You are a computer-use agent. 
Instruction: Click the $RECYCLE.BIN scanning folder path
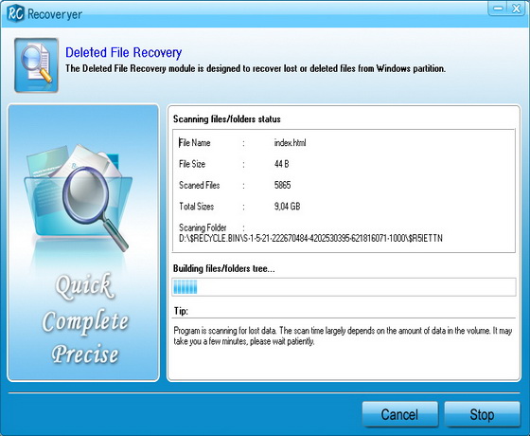(x=310, y=238)
